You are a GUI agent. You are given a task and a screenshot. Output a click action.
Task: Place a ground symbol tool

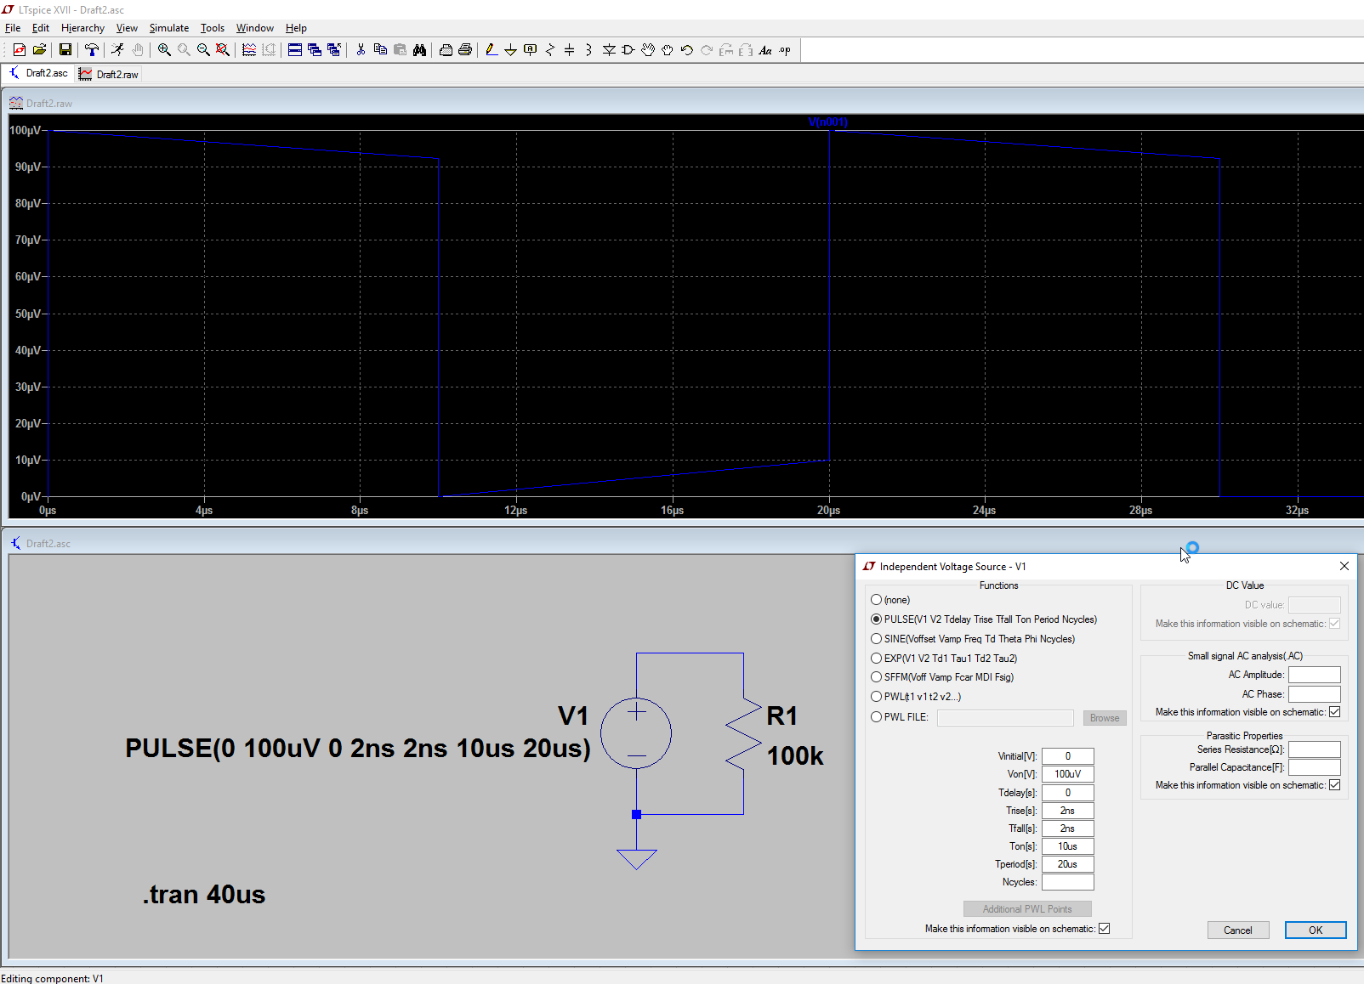pyautogui.click(x=510, y=50)
